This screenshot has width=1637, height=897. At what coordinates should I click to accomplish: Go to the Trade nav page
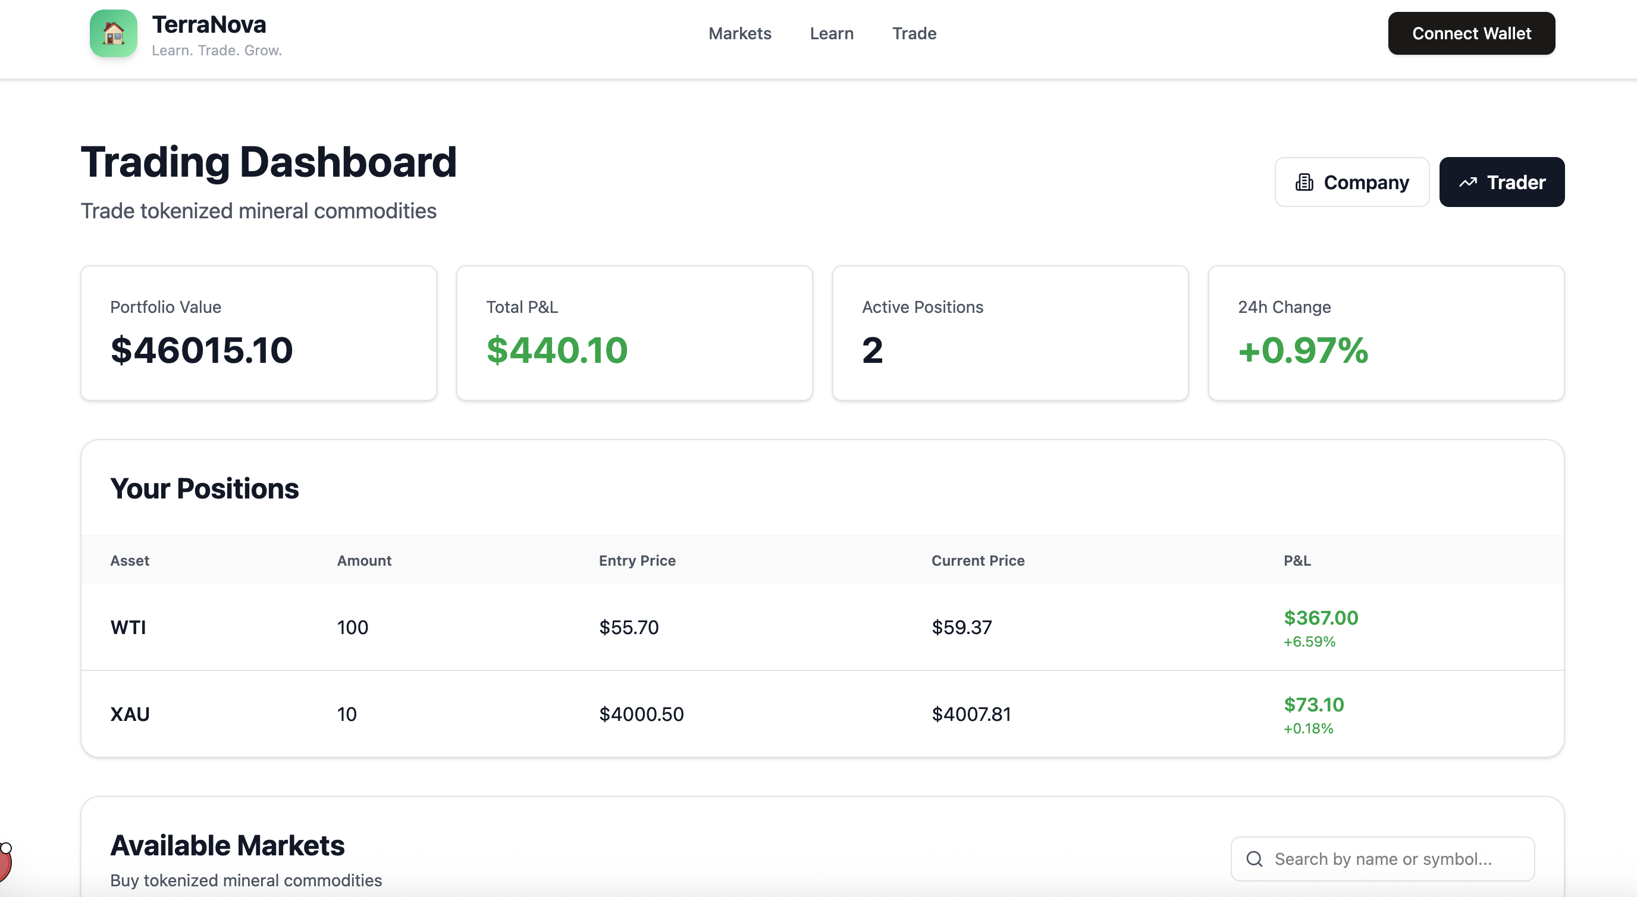[914, 34]
